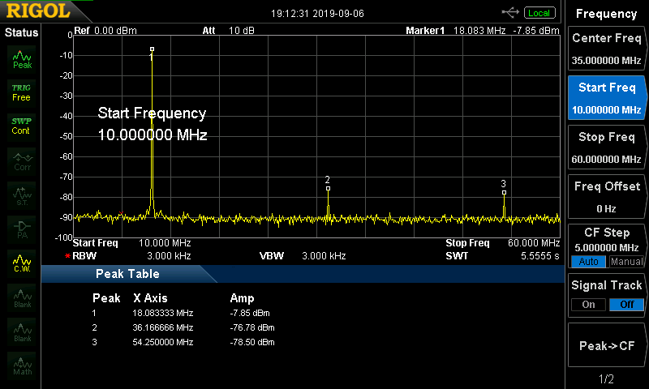Select the C.W. trace status icon
This screenshot has width=649, height=389.
(x=22, y=262)
